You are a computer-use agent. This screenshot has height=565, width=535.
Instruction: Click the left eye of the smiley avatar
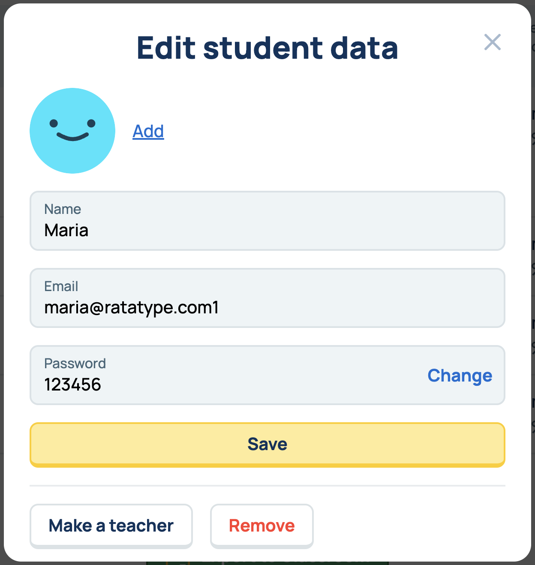pos(54,123)
